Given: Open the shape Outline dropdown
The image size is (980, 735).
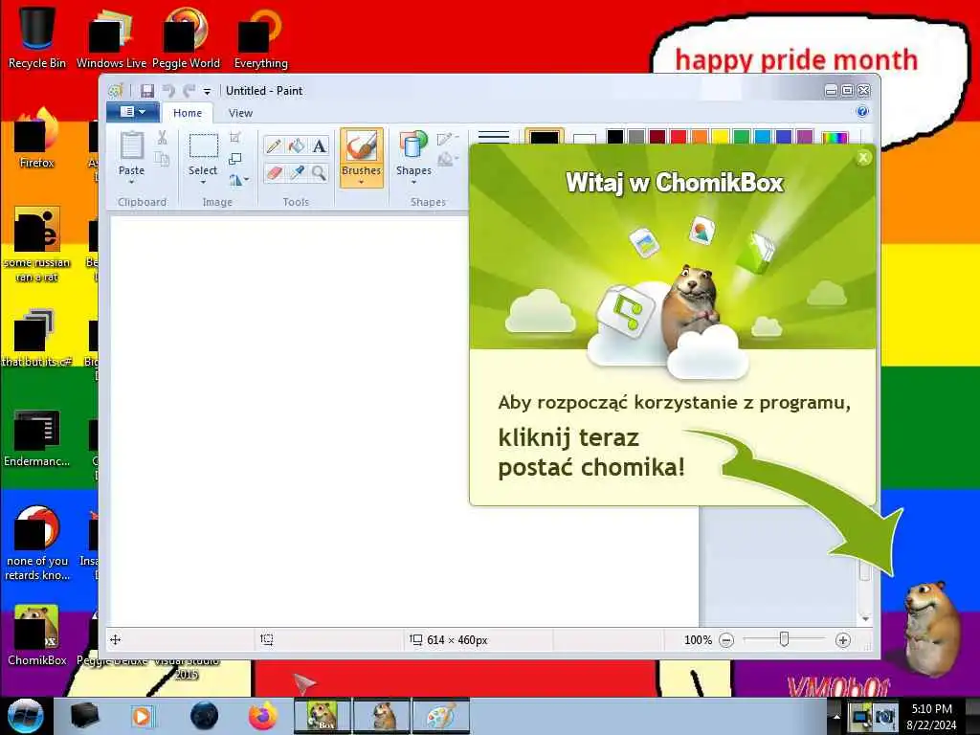Looking at the screenshot, I should (448, 138).
